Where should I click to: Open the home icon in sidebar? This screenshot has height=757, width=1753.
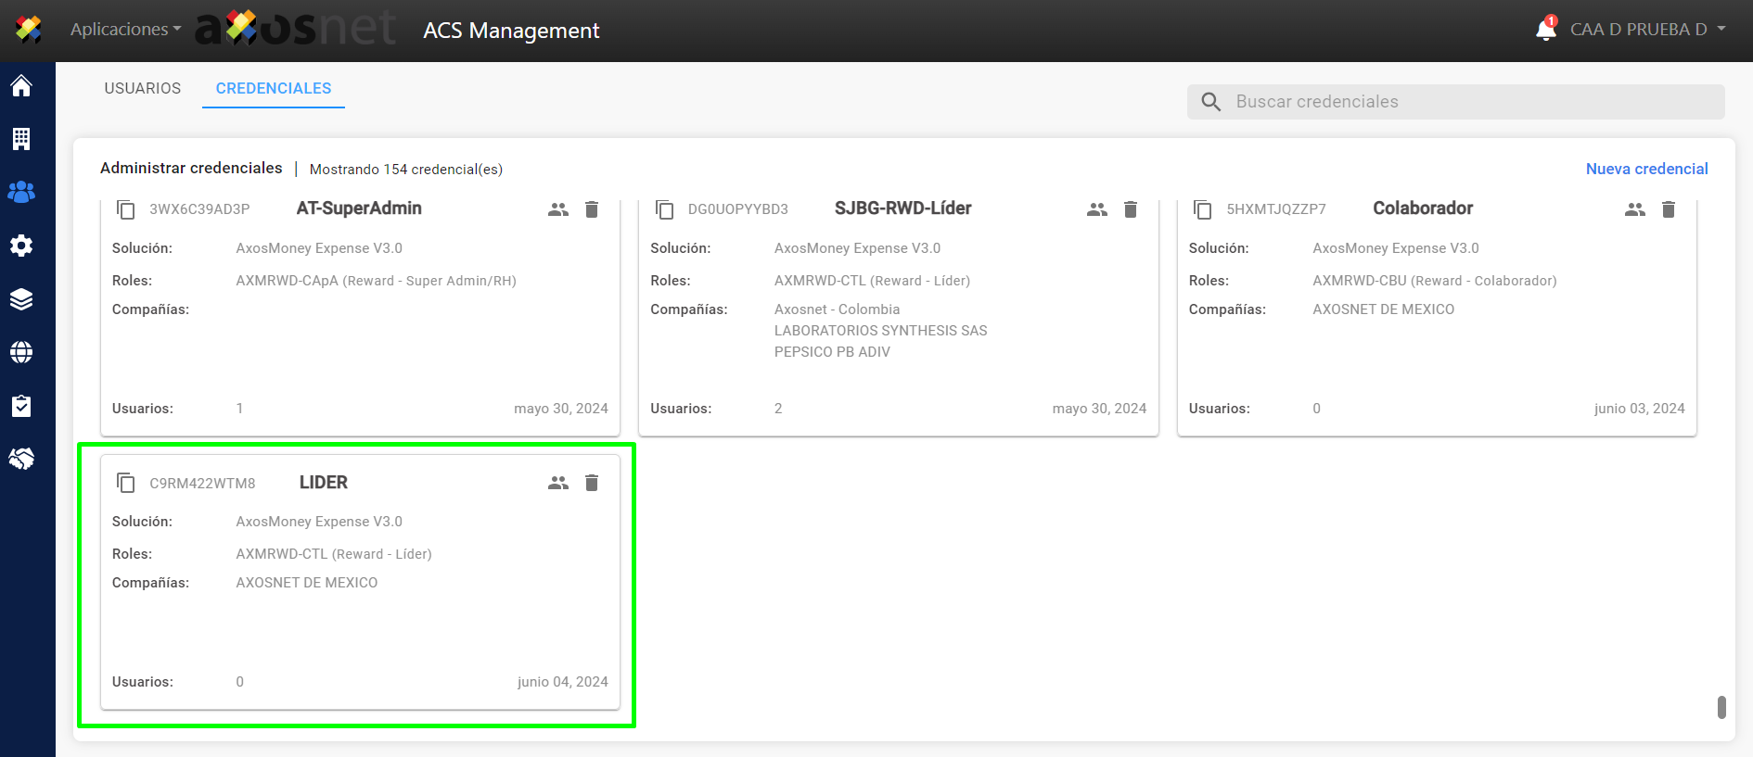[x=21, y=86]
